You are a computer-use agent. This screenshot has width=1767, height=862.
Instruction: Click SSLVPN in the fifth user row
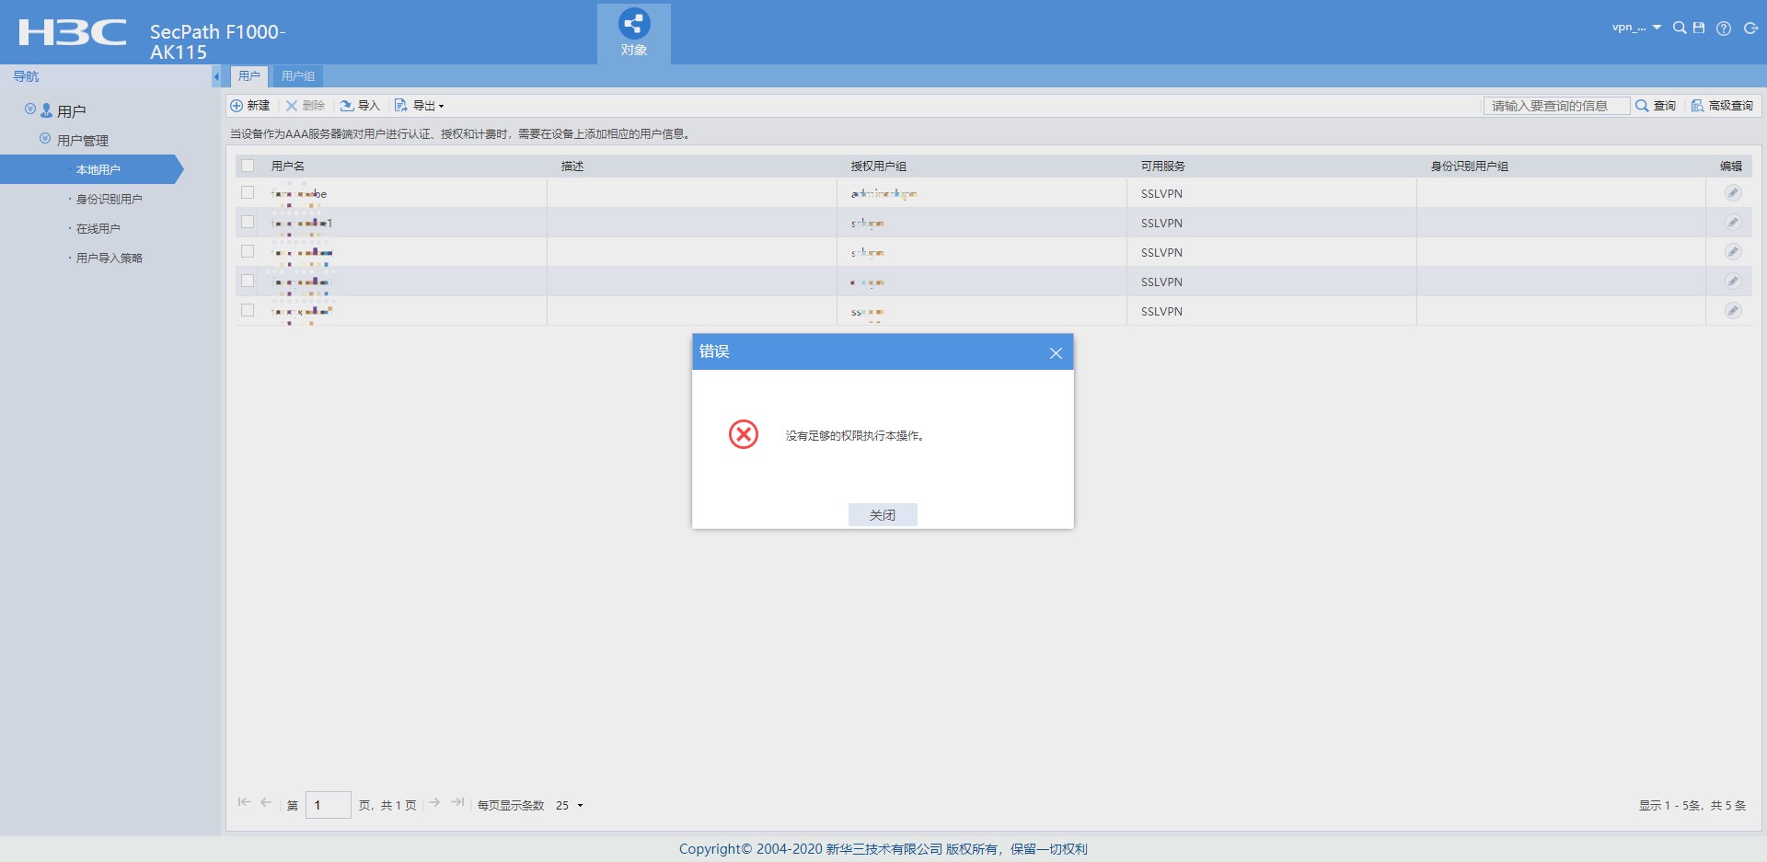pyautogui.click(x=1161, y=312)
